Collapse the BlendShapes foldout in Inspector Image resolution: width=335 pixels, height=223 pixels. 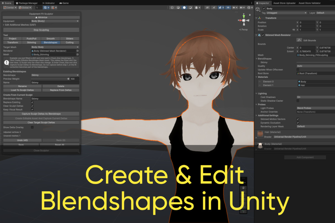(x=256, y=59)
